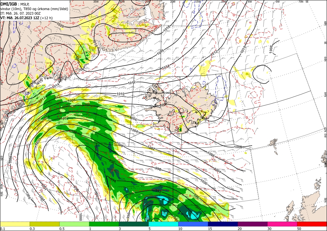Click the 'vindur (10m), T850 og úrkoma' line
Screen dimensions: 327x231
pyautogui.click(x=34, y=8)
